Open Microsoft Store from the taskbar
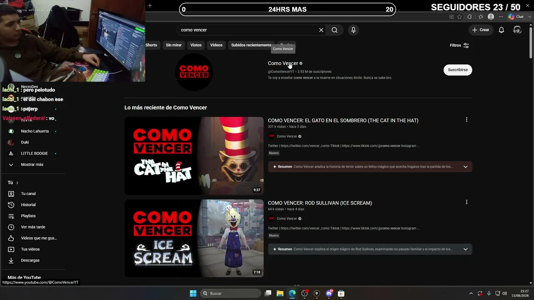Image resolution: width=534 pixels, height=300 pixels. 341,293
